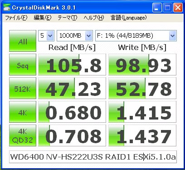
Task: Close the CrystalDiskMark window
Action: 178,8
